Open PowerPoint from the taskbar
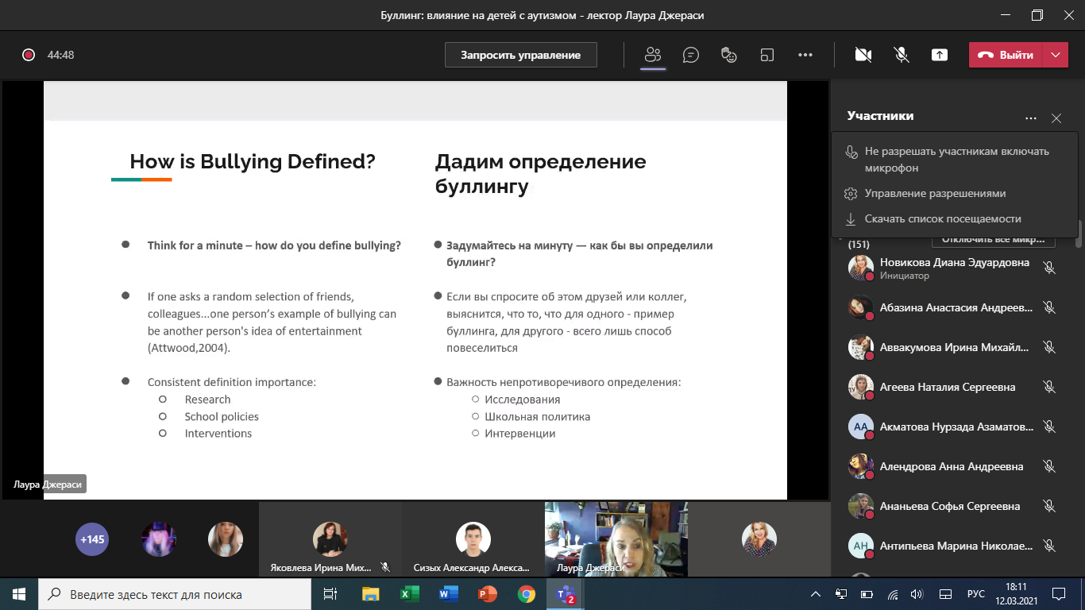Image resolution: width=1085 pixels, height=610 pixels. click(x=487, y=594)
